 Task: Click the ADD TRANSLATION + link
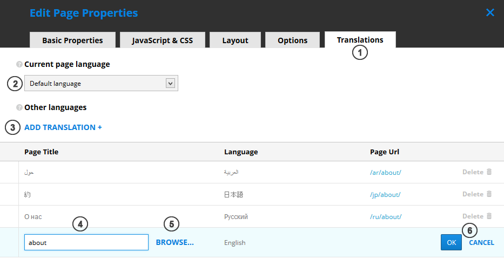[x=63, y=127]
